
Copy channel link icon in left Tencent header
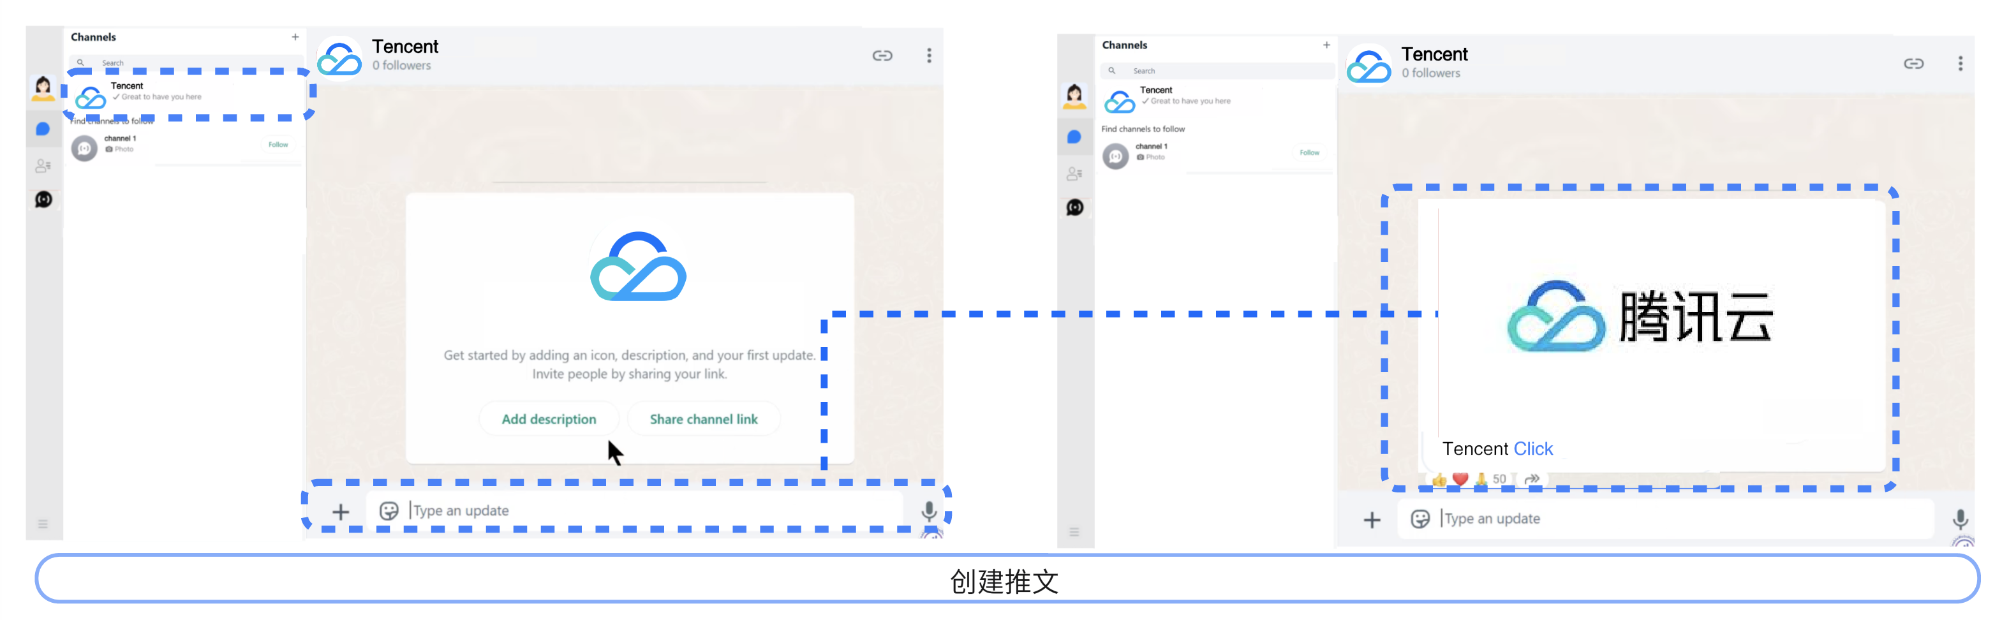click(882, 55)
